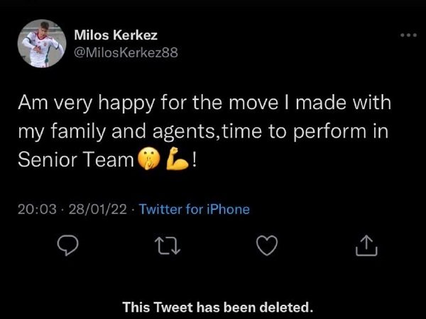Click the 'Senior Team' text
Viewport: 426px width, 319px height.
tap(75, 161)
